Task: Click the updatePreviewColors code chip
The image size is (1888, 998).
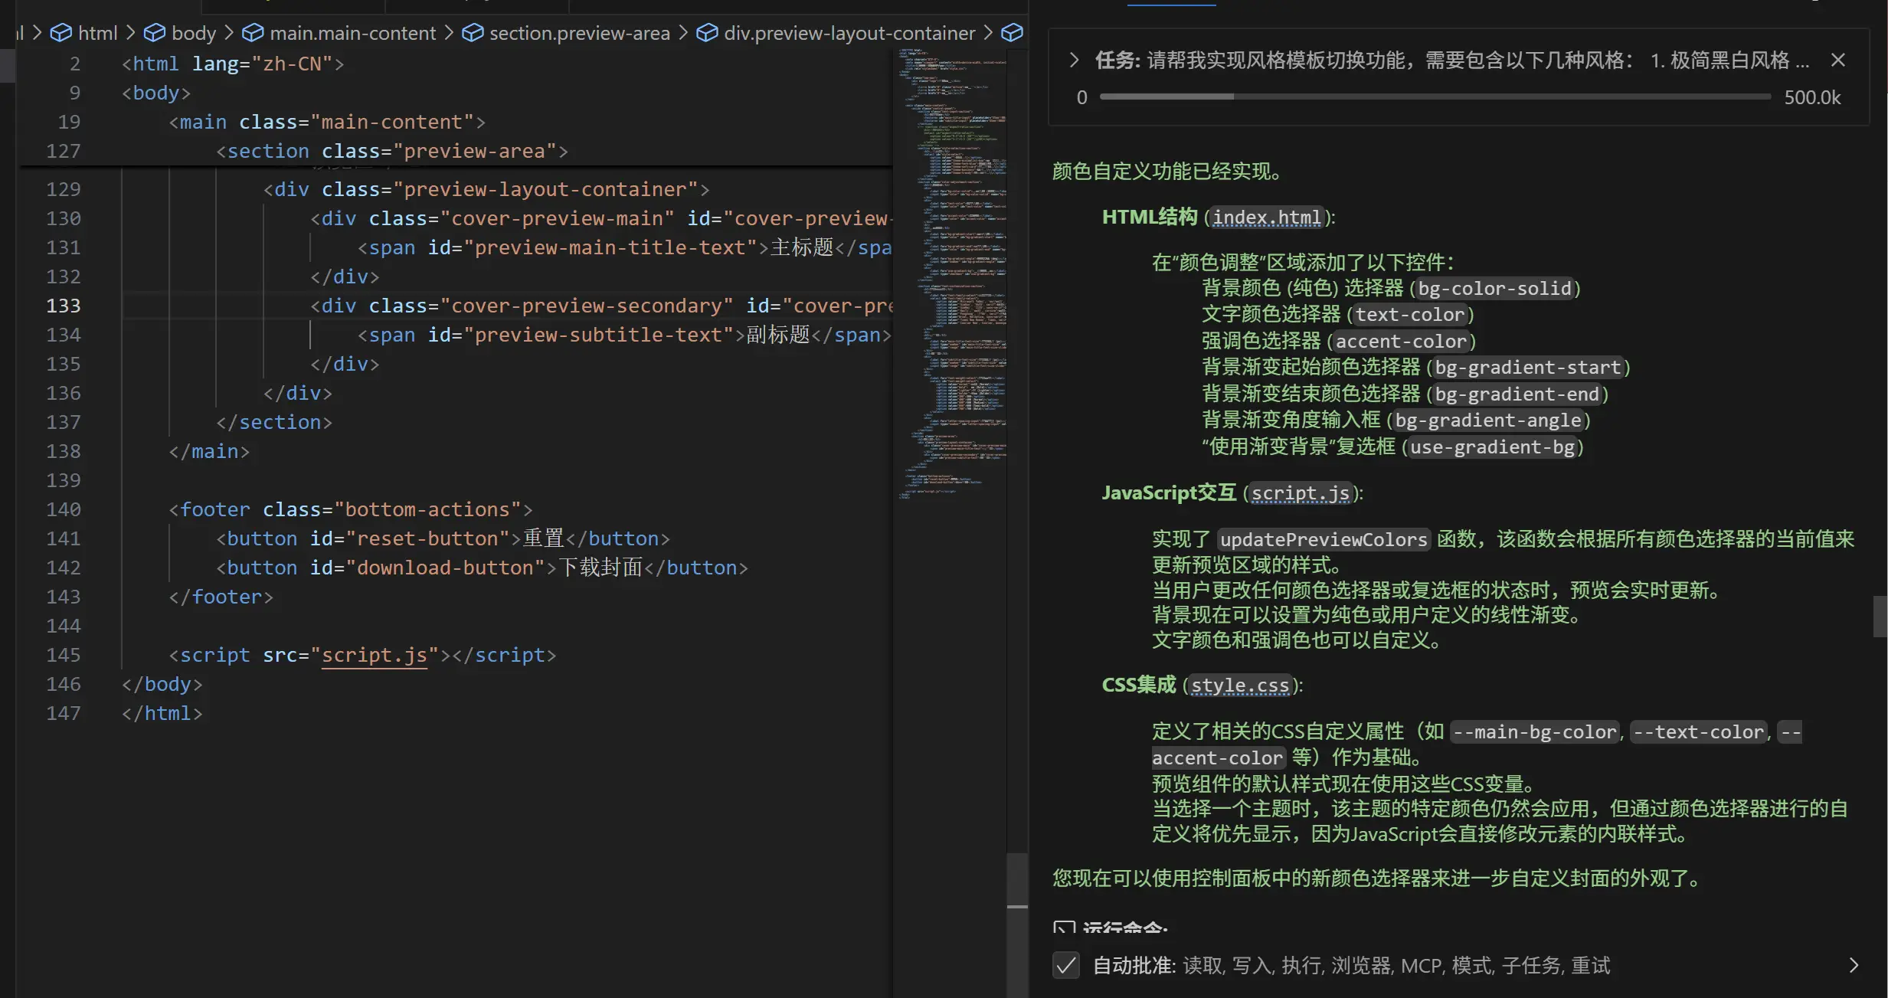Action: click(1324, 540)
